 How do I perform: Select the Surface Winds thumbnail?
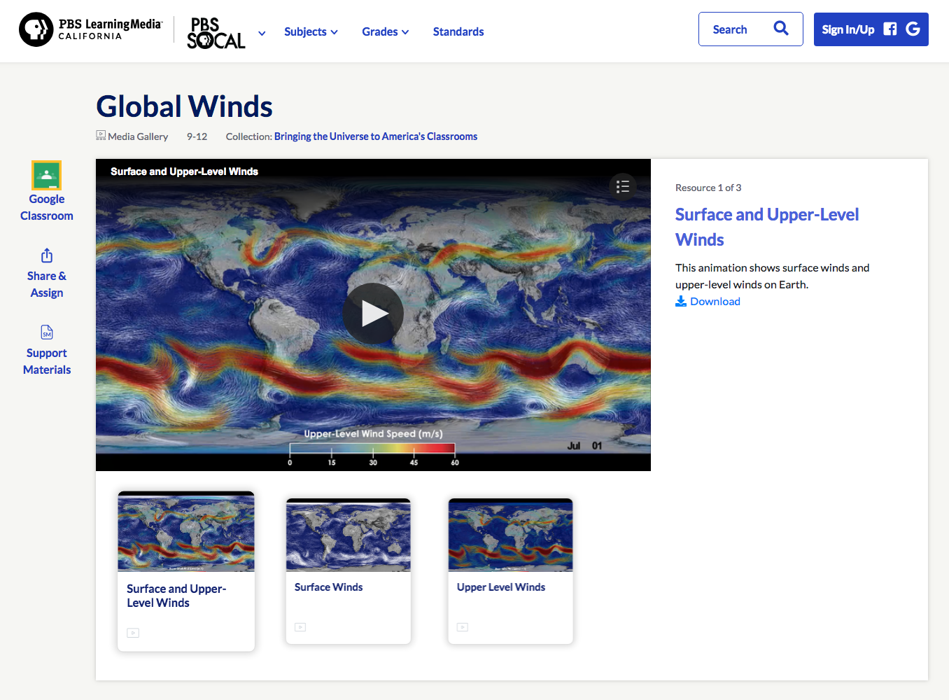click(348, 535)
